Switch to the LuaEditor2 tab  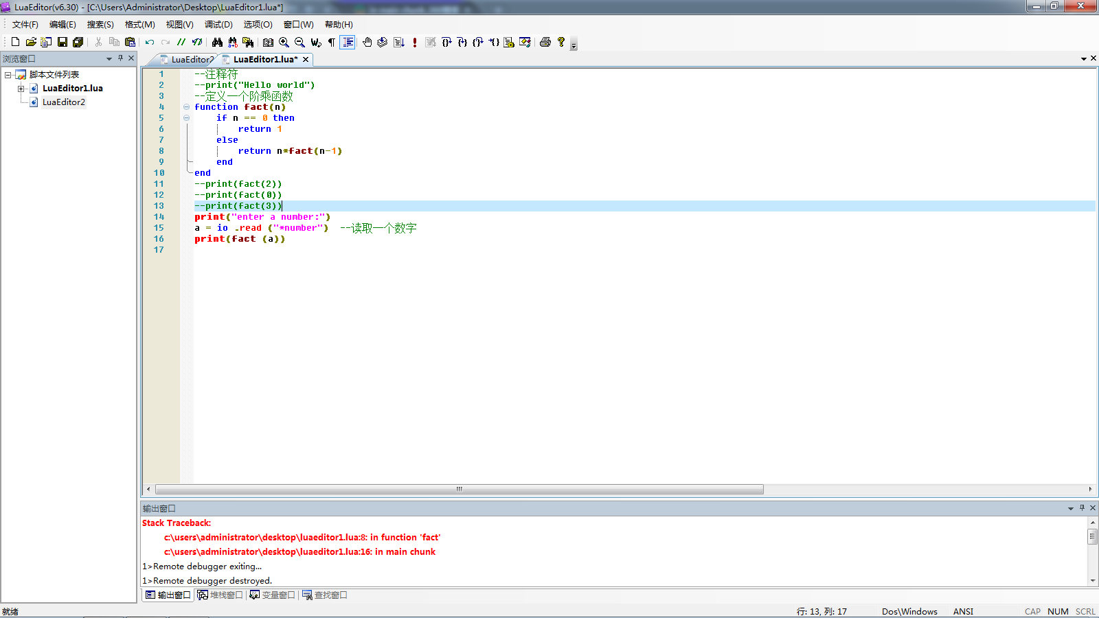click(x=191, y=60)
